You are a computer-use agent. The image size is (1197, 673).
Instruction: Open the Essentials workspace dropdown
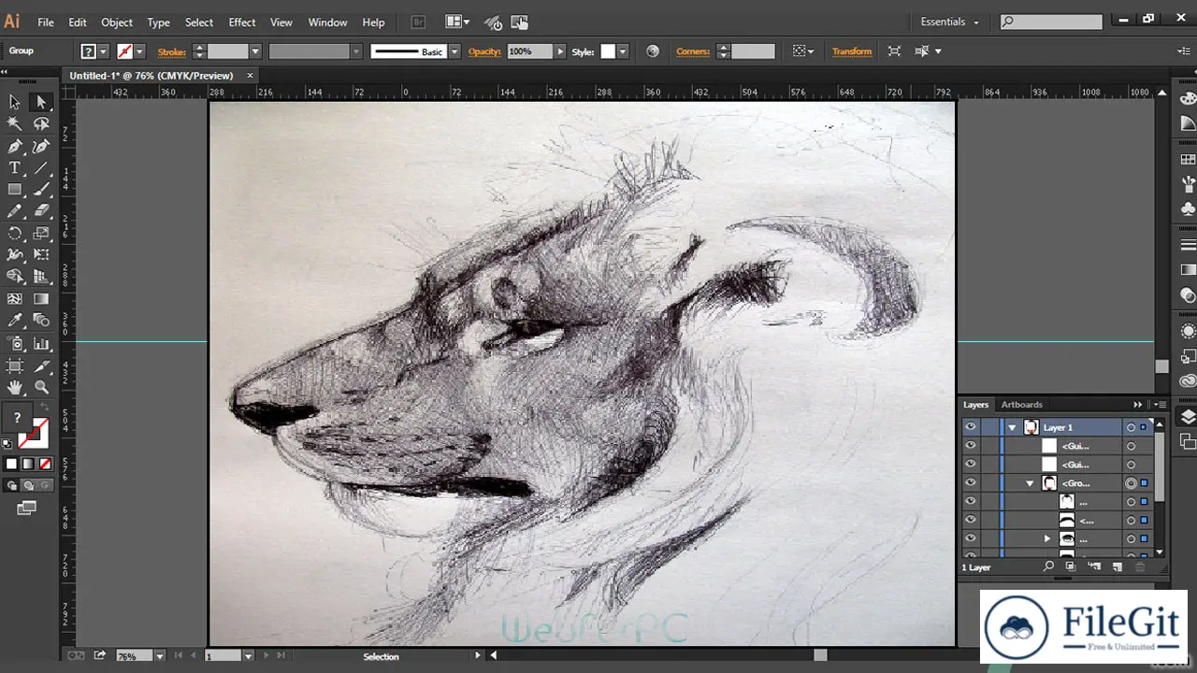[950, 21]
